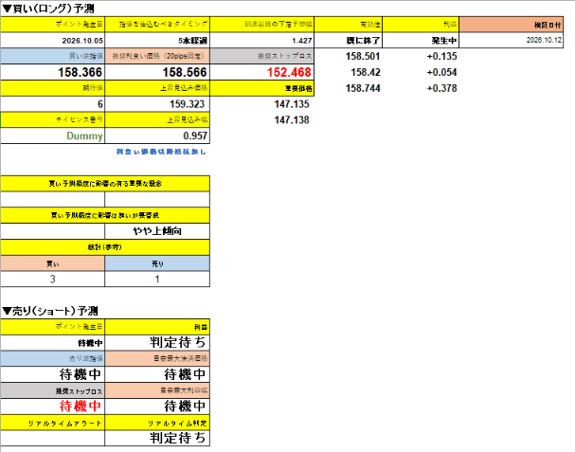Select the 待機中 under 目安最大決済価格
Screen dimensions: 575x452
157,374
